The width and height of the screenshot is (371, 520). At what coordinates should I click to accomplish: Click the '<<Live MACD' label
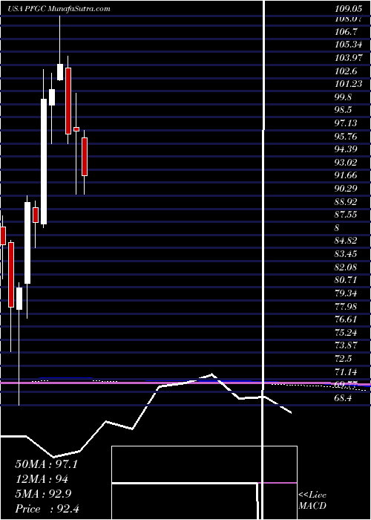pyautogui.click(x=312, y=500)
